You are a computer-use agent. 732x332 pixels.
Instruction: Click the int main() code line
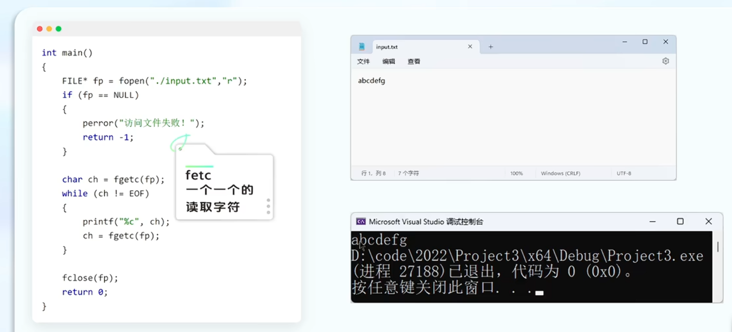(x=67, y=53)
